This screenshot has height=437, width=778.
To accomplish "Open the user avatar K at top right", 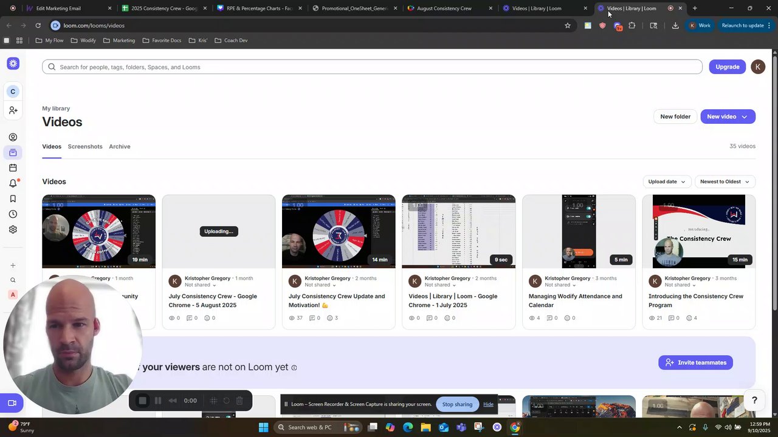I will click(x=758, y=67).
